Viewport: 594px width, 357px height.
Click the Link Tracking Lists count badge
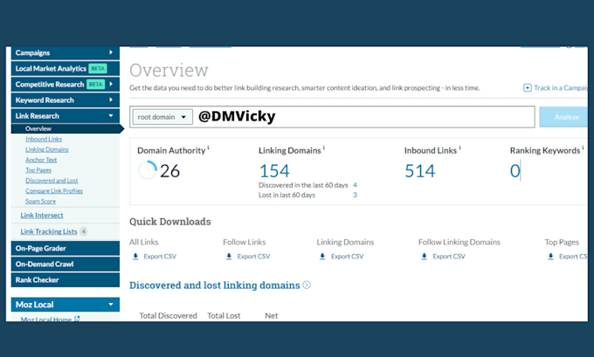point(84,231)
